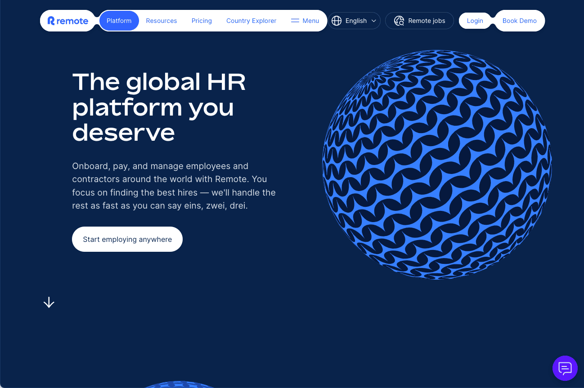Viewport: 584px width, 388px height.
Task: Click the Remote logo
Action: [68, 21]
